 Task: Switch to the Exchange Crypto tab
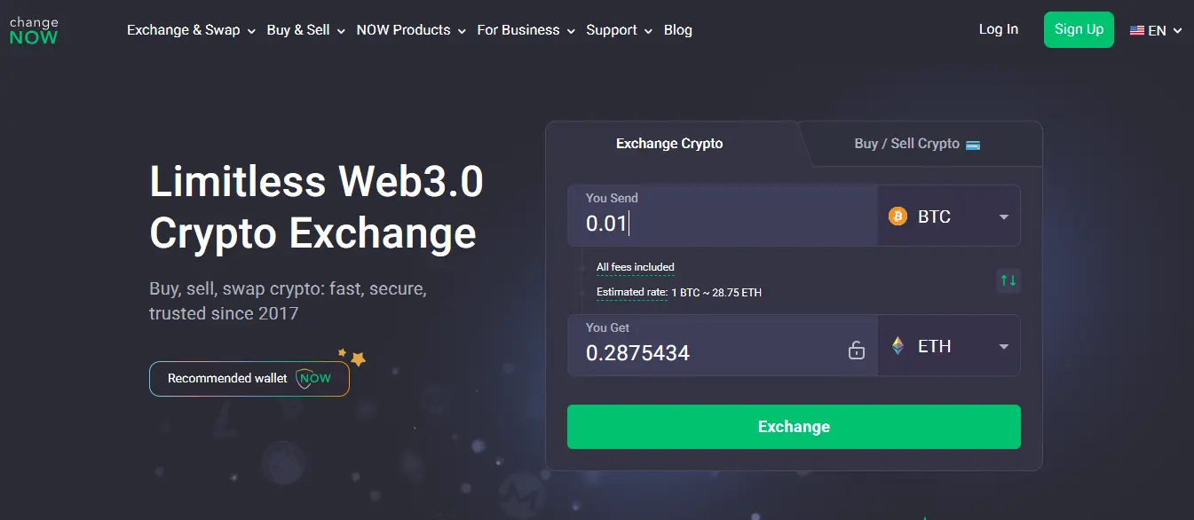669,143
